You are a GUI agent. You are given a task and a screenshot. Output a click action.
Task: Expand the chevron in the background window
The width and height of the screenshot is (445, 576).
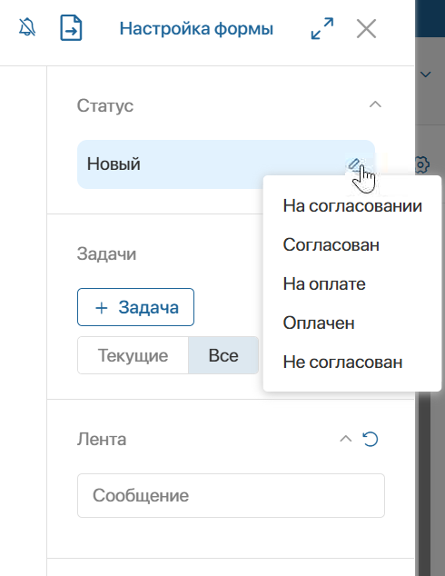[x=426, y=74]
